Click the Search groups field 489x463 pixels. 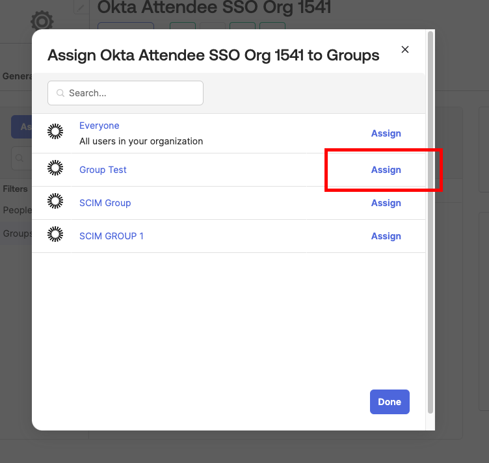(126, 93)
